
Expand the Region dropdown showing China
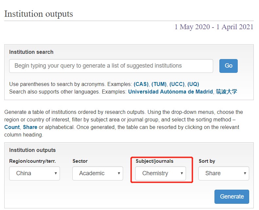click(x=34, y=173)
